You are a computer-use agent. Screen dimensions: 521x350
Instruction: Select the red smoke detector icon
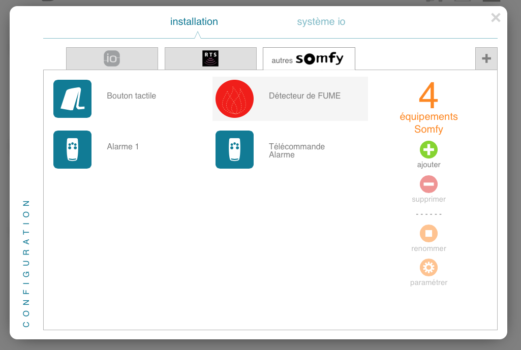(234, 99)
